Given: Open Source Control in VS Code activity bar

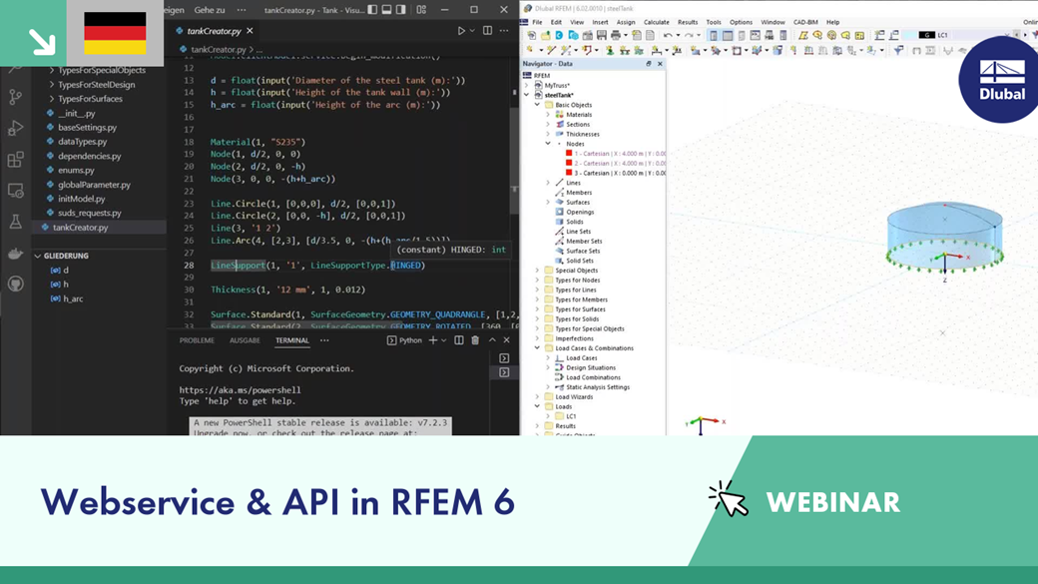Looking at the screenshot, I should click(x=16, y=97).
